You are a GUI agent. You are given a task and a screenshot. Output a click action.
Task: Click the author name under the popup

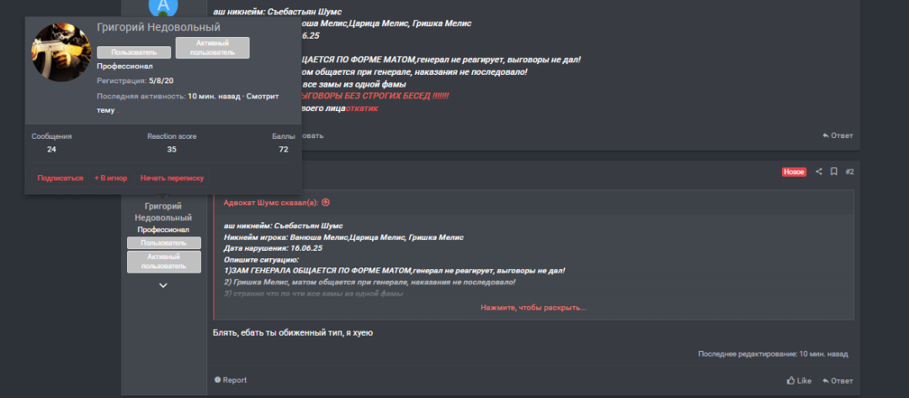(163, 212)
